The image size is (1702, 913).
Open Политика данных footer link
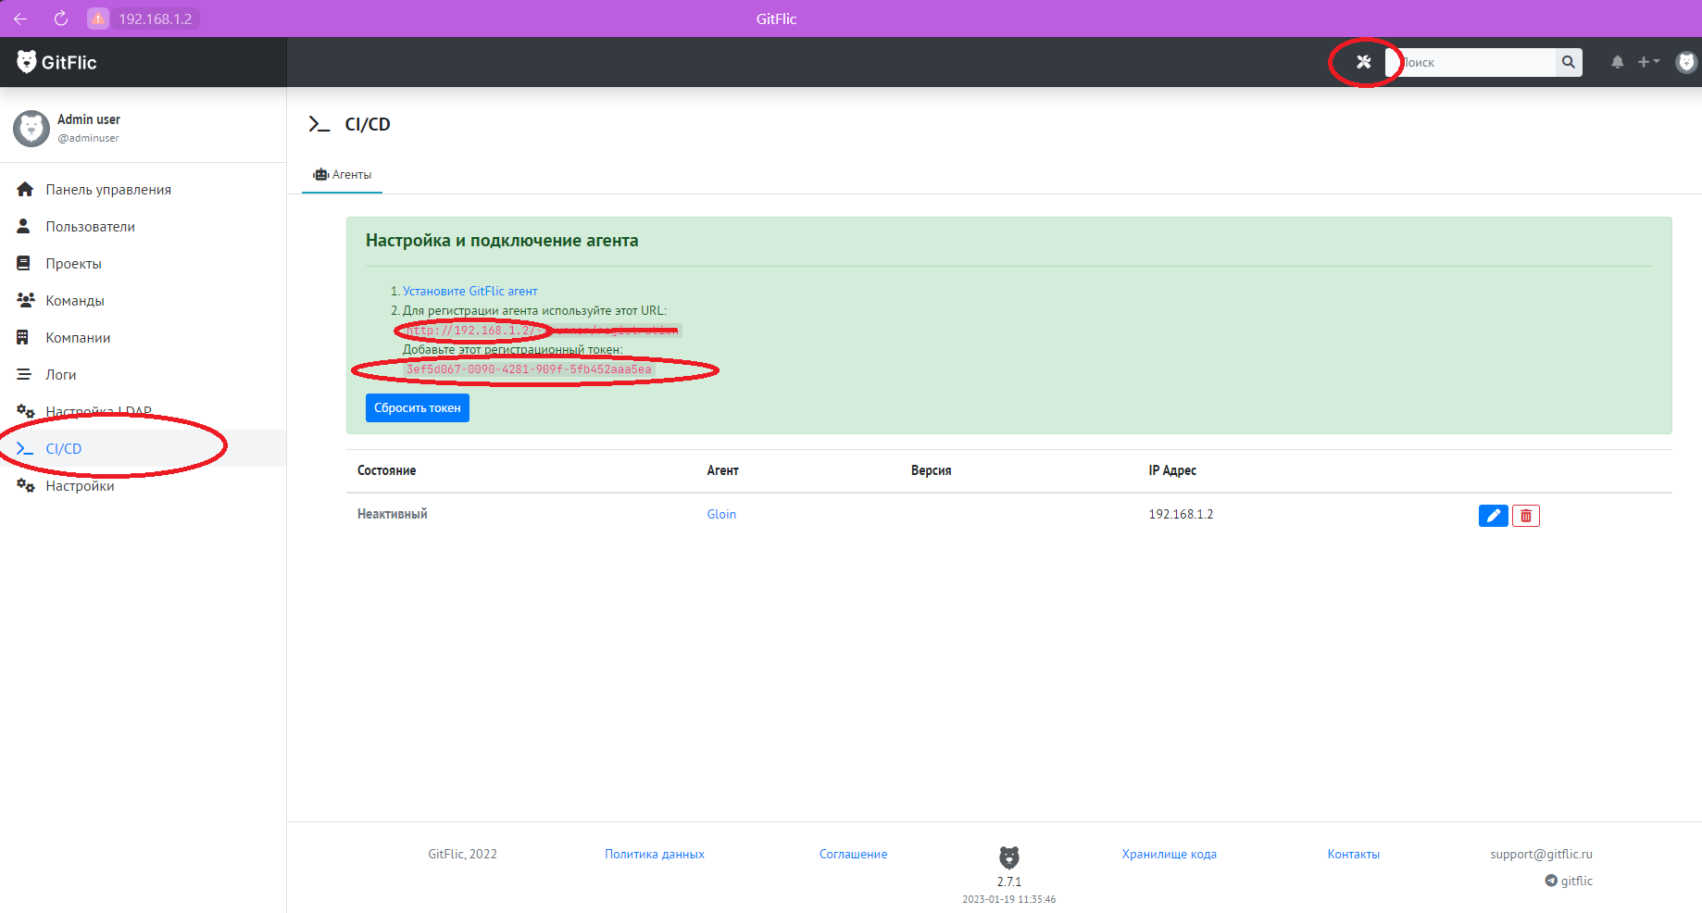[x=655, y=854]
